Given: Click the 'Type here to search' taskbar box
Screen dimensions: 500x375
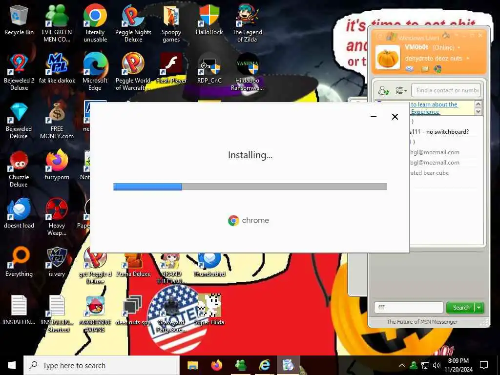Looking at the screenshot, I should tap(102, 365).
